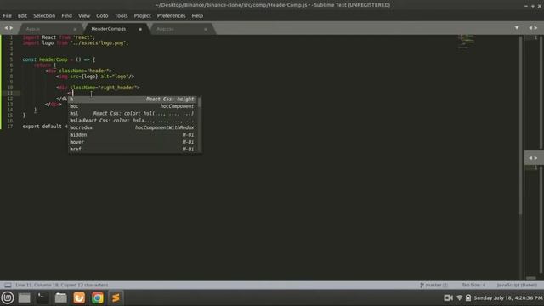This screenshot has width=544, height=306.
Task: Open the Tab Size: 4 selector
Action: click(x=473, y=285)
